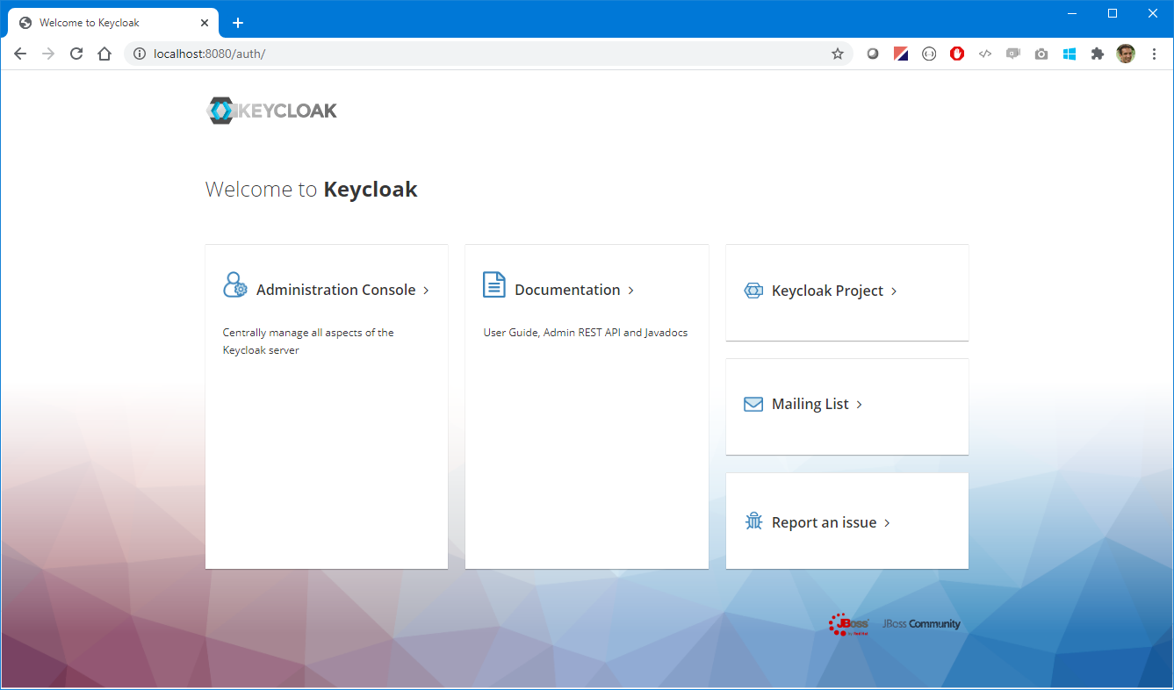Open the Extensions puzzle-piece icon

click(x=1098, y=54)
